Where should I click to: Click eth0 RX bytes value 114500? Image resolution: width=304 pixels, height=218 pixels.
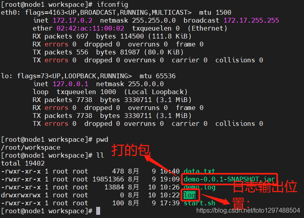click(132, 36)
